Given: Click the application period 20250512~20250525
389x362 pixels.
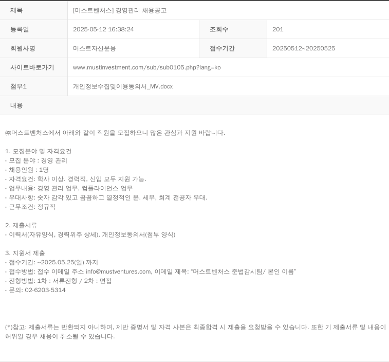Looking at the screenshot, I should [x=304, y=48].
